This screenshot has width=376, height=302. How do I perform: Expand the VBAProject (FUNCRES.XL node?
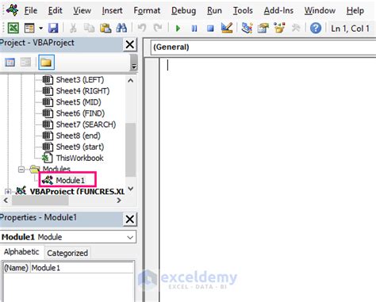click(7, 192)
